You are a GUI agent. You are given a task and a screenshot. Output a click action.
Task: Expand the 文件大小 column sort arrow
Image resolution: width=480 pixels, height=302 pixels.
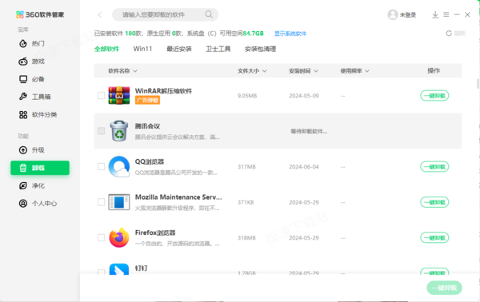pos(265,71)
